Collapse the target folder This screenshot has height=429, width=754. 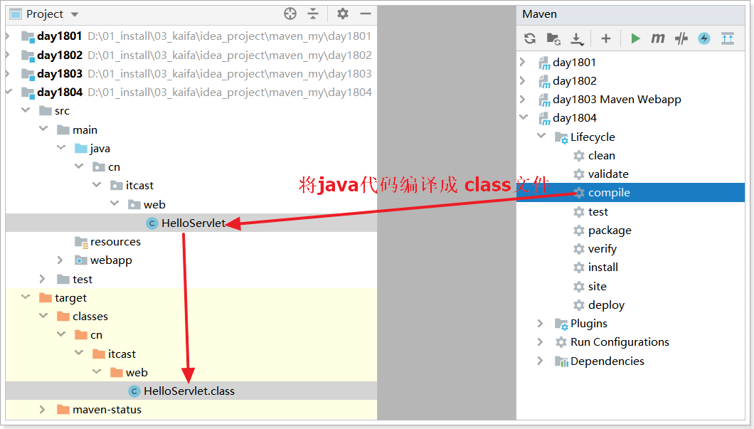click(x=26, y=297)
